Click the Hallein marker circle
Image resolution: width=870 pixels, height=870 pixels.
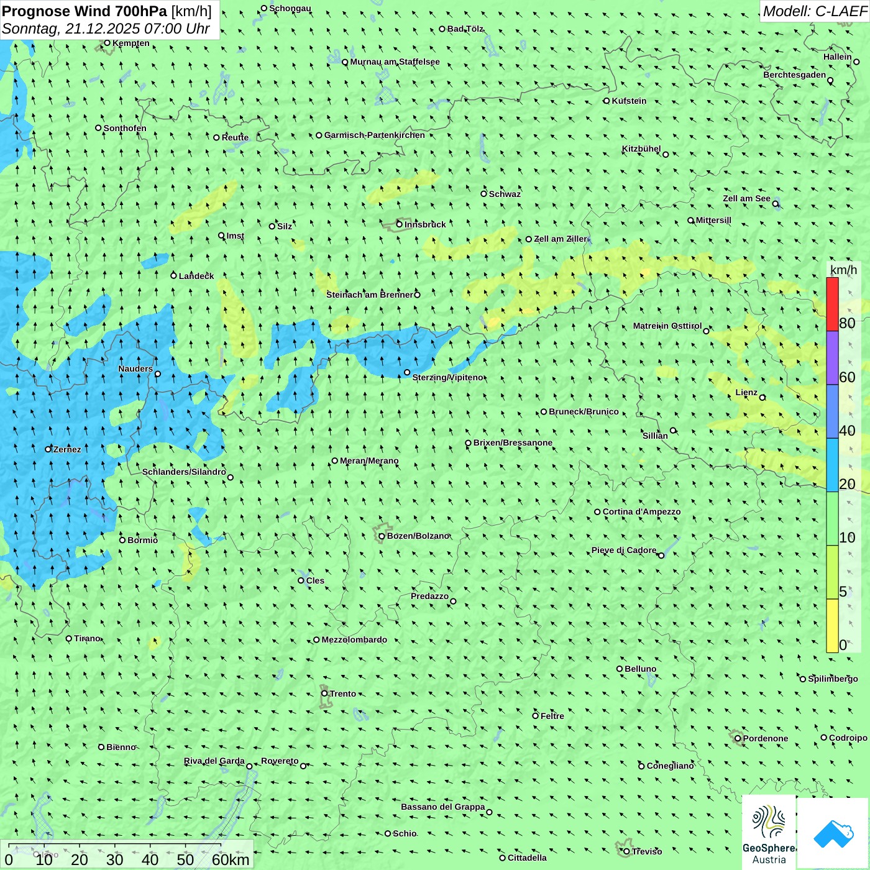coord(856,62)
